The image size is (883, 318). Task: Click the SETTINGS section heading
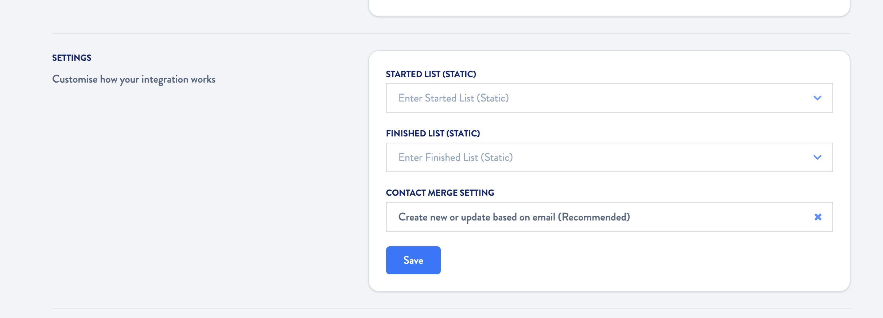pyautogui.click(x=72, y=57)
